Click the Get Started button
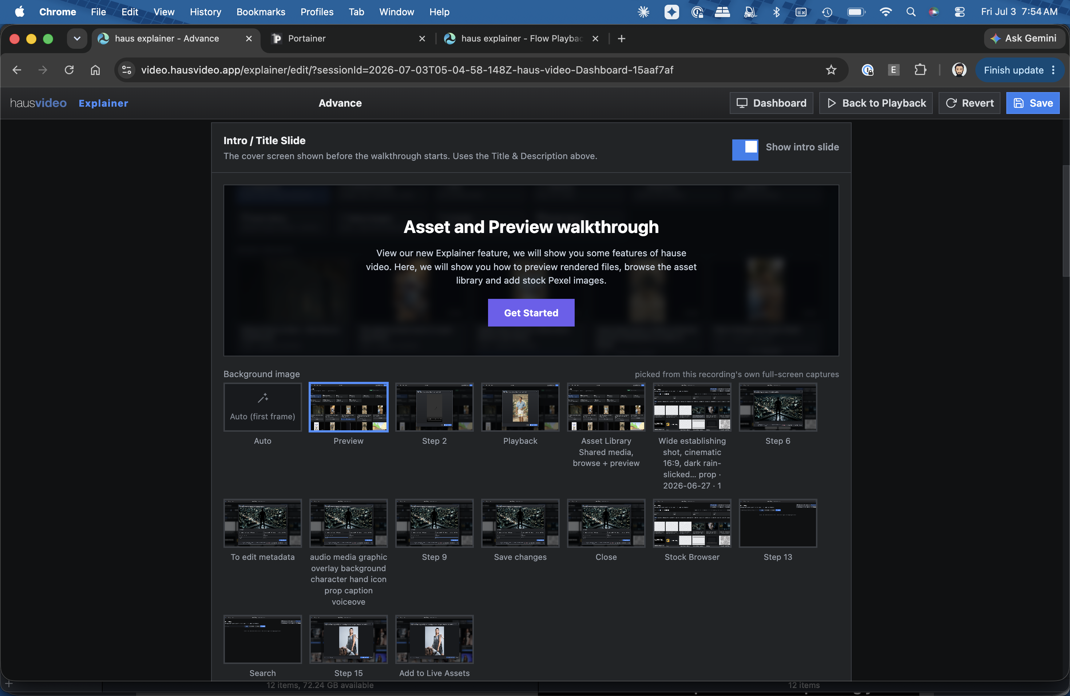Image resolution: width=1070 pixels, height=696 pixels. click(x=531, y=312)
